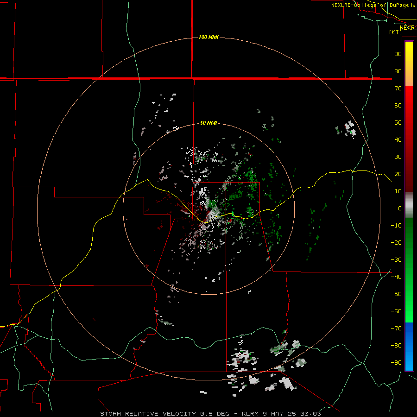
Task: Click the -70 scale label
Action: pyautogui.click(x=396, y=329)
